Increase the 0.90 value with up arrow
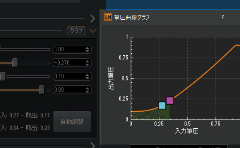240x148 pixels. (x=87, y=88)
